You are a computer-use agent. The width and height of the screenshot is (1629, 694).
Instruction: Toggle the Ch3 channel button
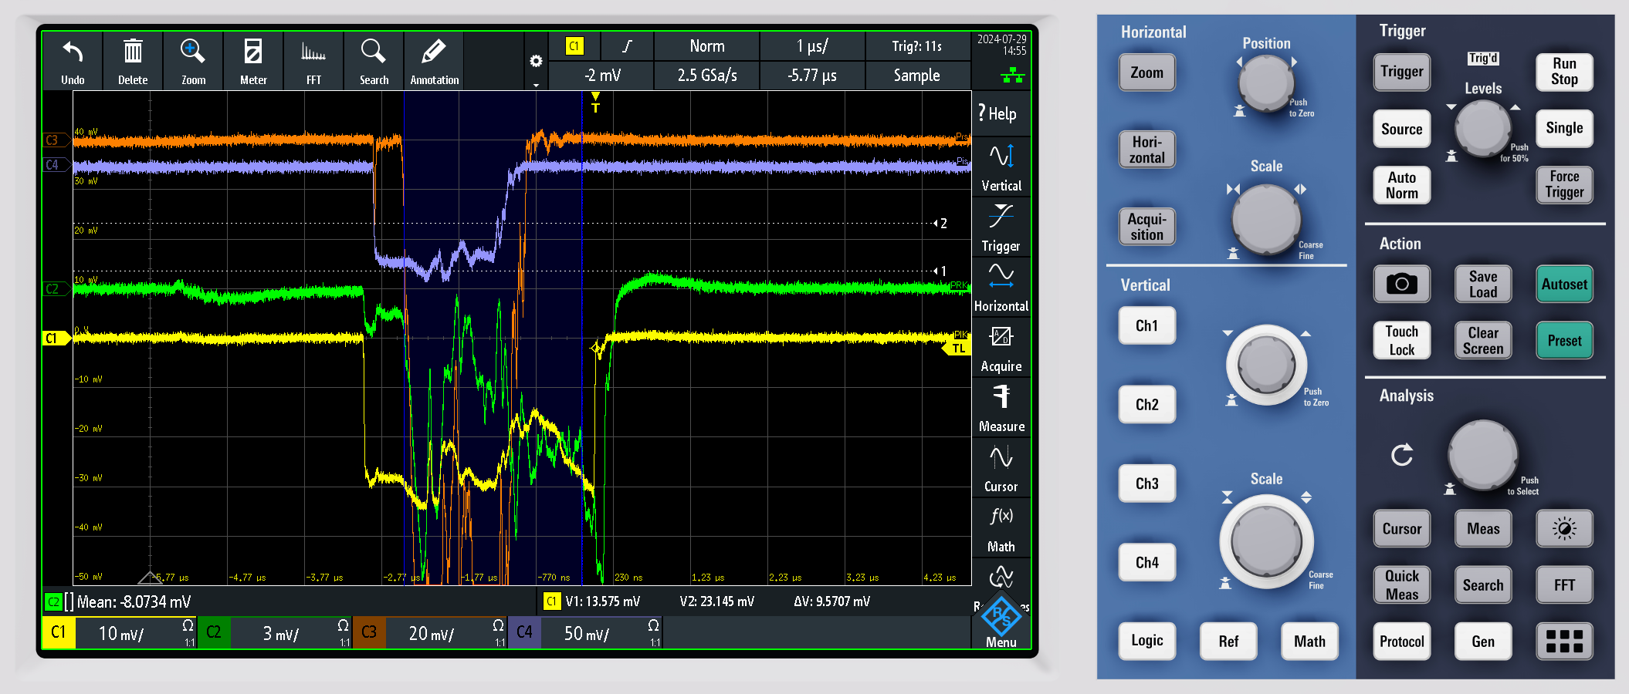1146,483
